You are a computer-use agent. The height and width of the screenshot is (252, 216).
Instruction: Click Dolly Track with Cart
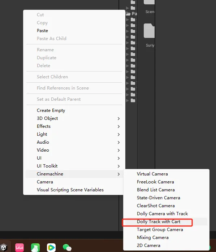[166, 222]
